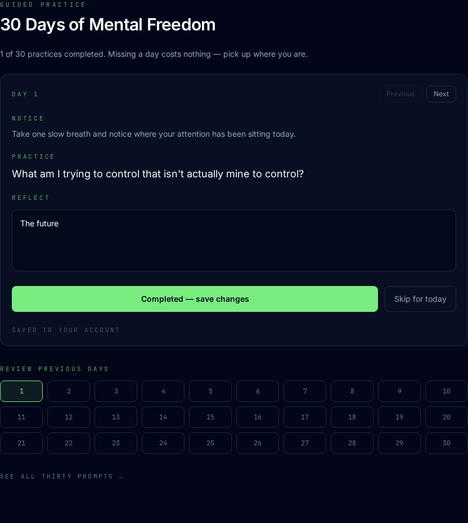
Task: Click the disabled Previous button
Action: [x=400, y=94]
